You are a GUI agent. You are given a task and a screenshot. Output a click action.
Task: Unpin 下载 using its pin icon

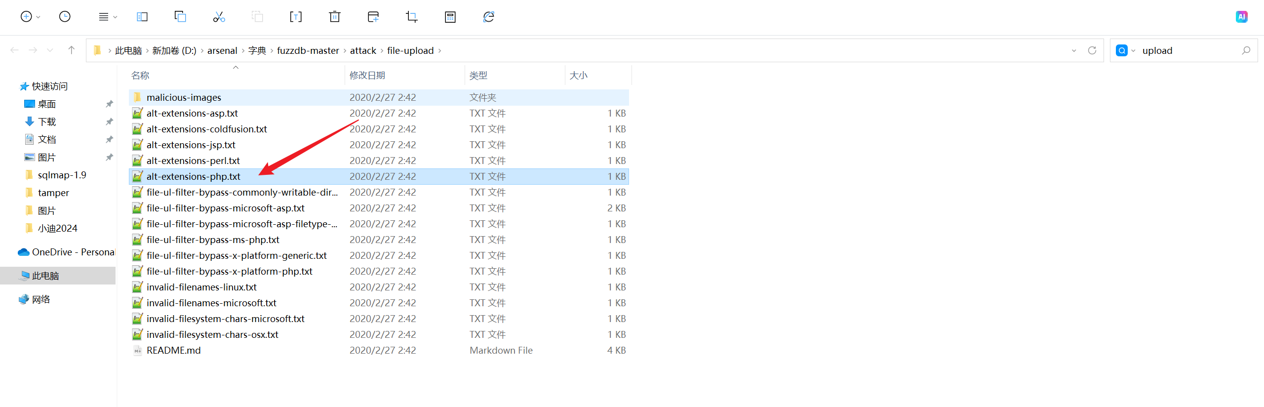pyautogui.click(x=109, y=122)
